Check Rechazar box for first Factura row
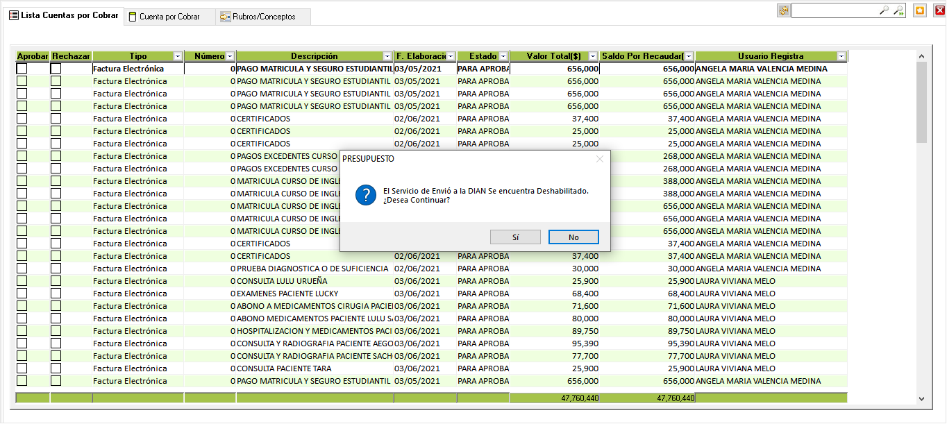 point(56,69)
